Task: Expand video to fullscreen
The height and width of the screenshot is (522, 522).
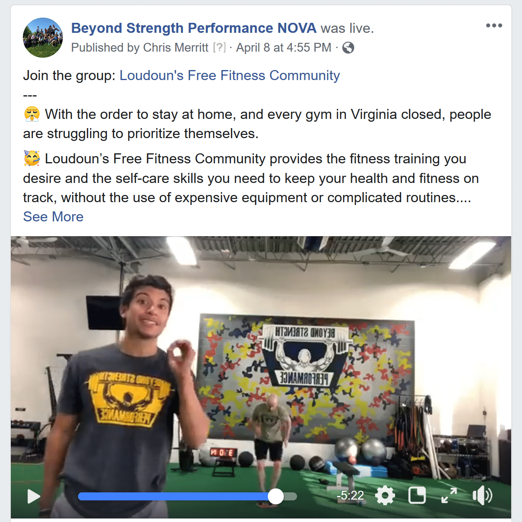Action: [449, 496]
